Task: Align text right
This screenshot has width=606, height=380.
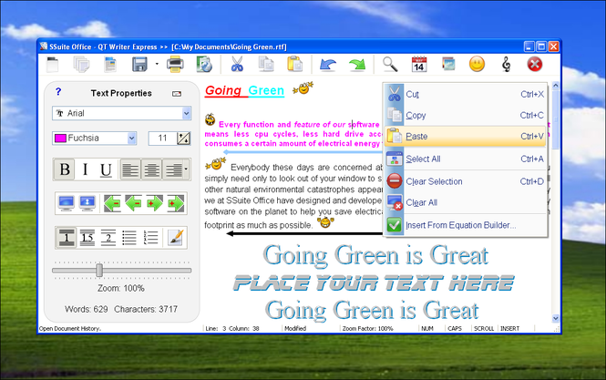Action: click(173, 169)
